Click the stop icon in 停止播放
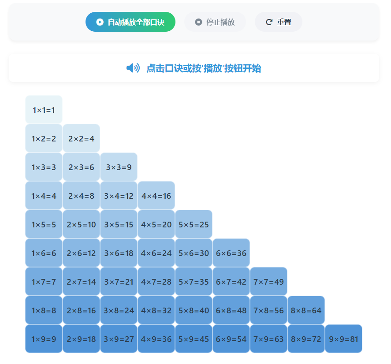This screenshot has height=364, width=391. 198,22
